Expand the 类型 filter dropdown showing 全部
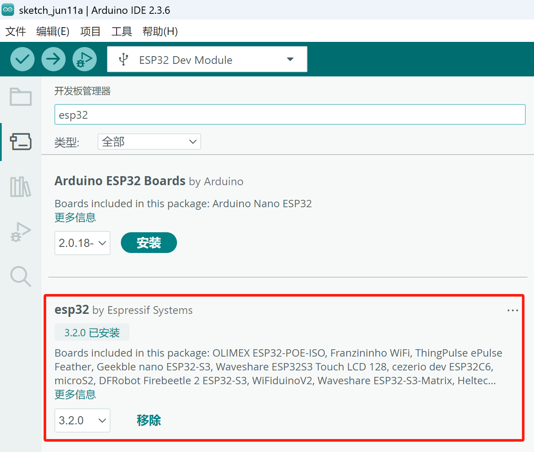This screenshot has height=452, width=534. point(149,142)
